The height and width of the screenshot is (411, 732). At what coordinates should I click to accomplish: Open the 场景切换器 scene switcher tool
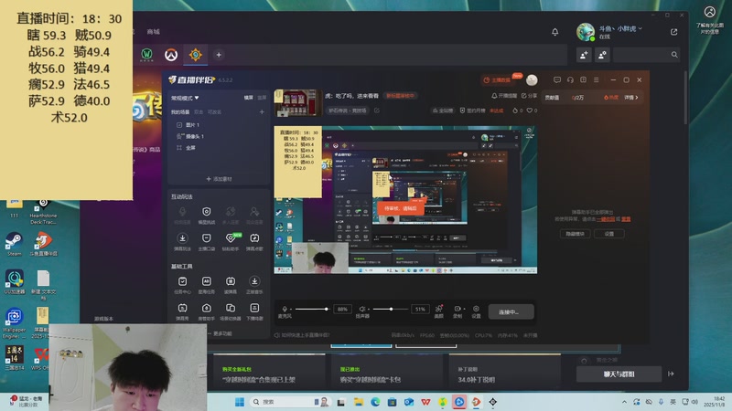[231, 311]
